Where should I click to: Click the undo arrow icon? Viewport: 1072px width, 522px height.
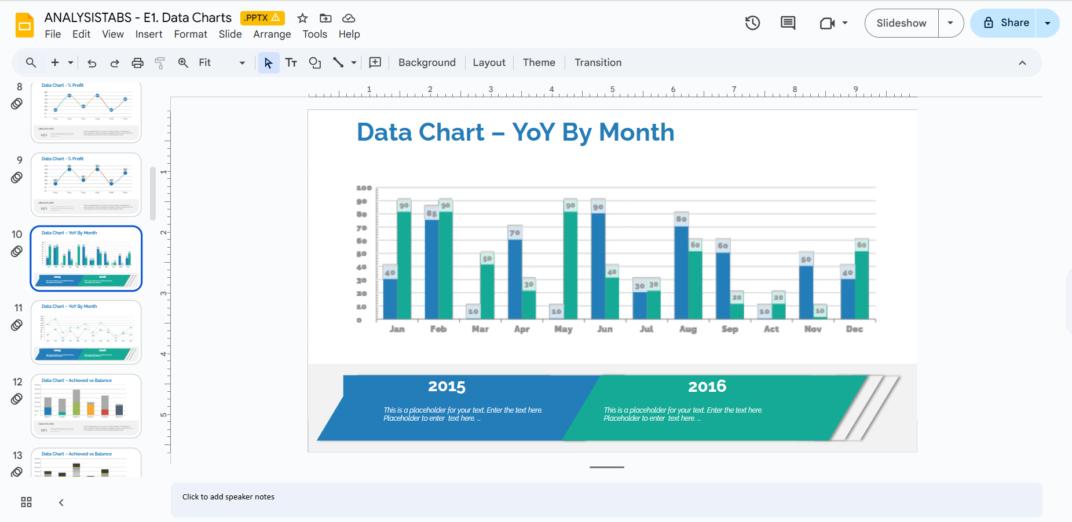coord(92,63)
